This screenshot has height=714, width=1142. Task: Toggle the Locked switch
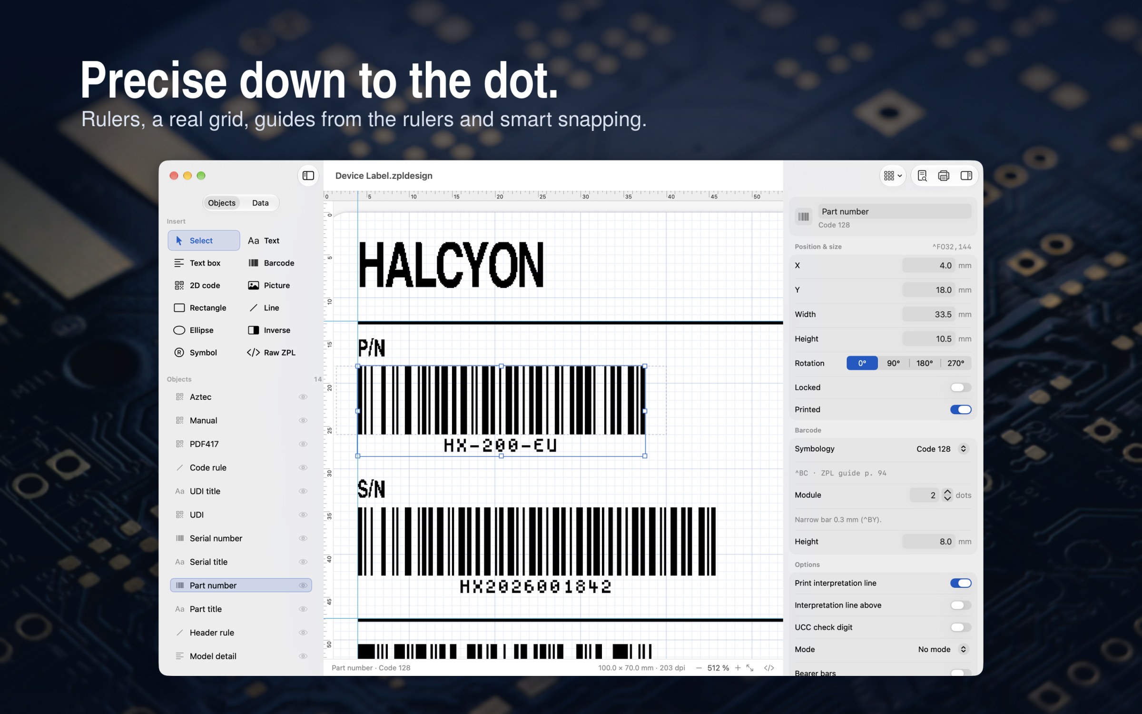[961, 387]
